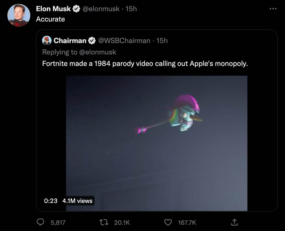
Task: Click the 5,817 reply count
Action: tap(58, 223)
